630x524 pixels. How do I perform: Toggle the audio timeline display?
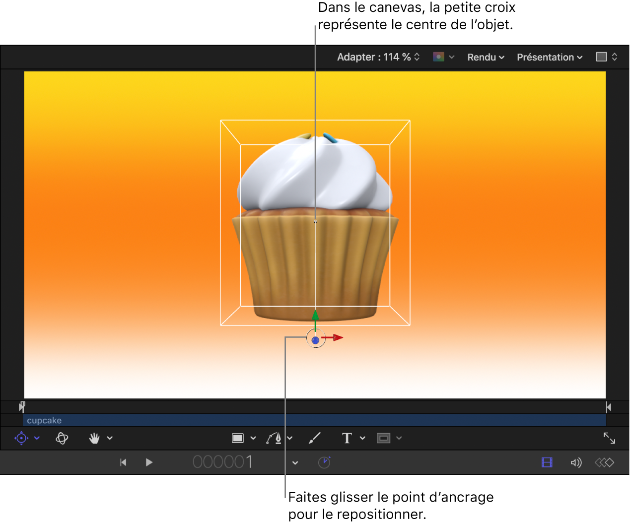pyautogui.click(x=575, y=462)
